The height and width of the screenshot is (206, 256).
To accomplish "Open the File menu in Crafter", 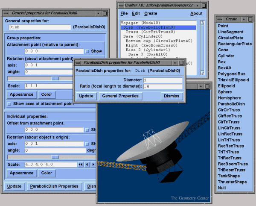I will point(124,14).
